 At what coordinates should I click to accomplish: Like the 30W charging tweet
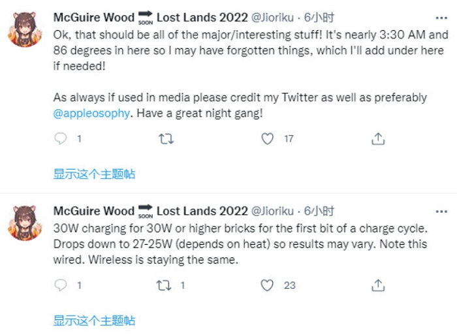coord(267,285)
